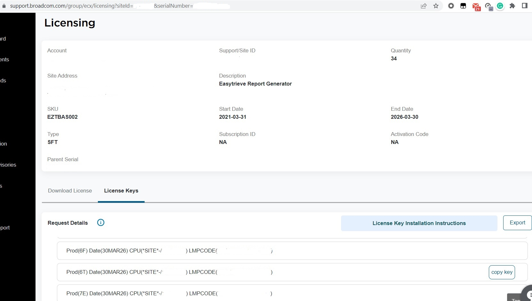This screenshot has width=532, height=301.
Task: Open the sidebar item ending in 'isories'
Action: point(8,165)
